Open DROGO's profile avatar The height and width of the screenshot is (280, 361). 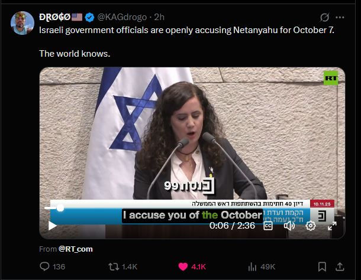[x=22, y=23]
